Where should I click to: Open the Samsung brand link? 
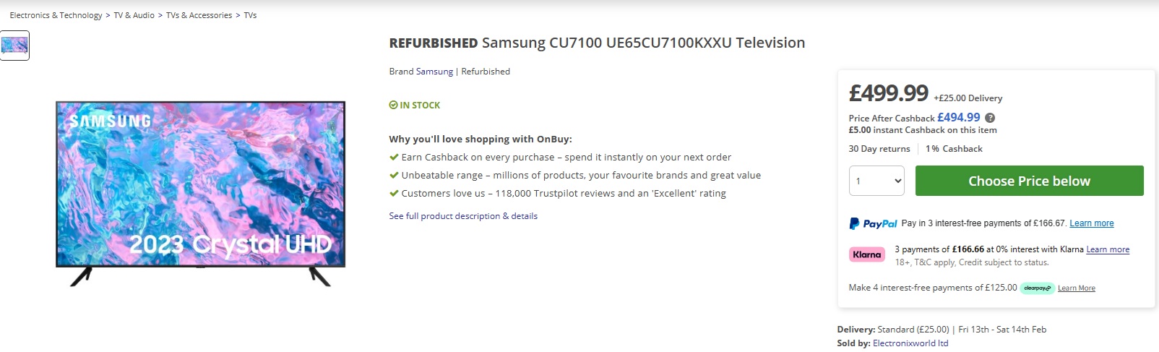tap(434, 72)
